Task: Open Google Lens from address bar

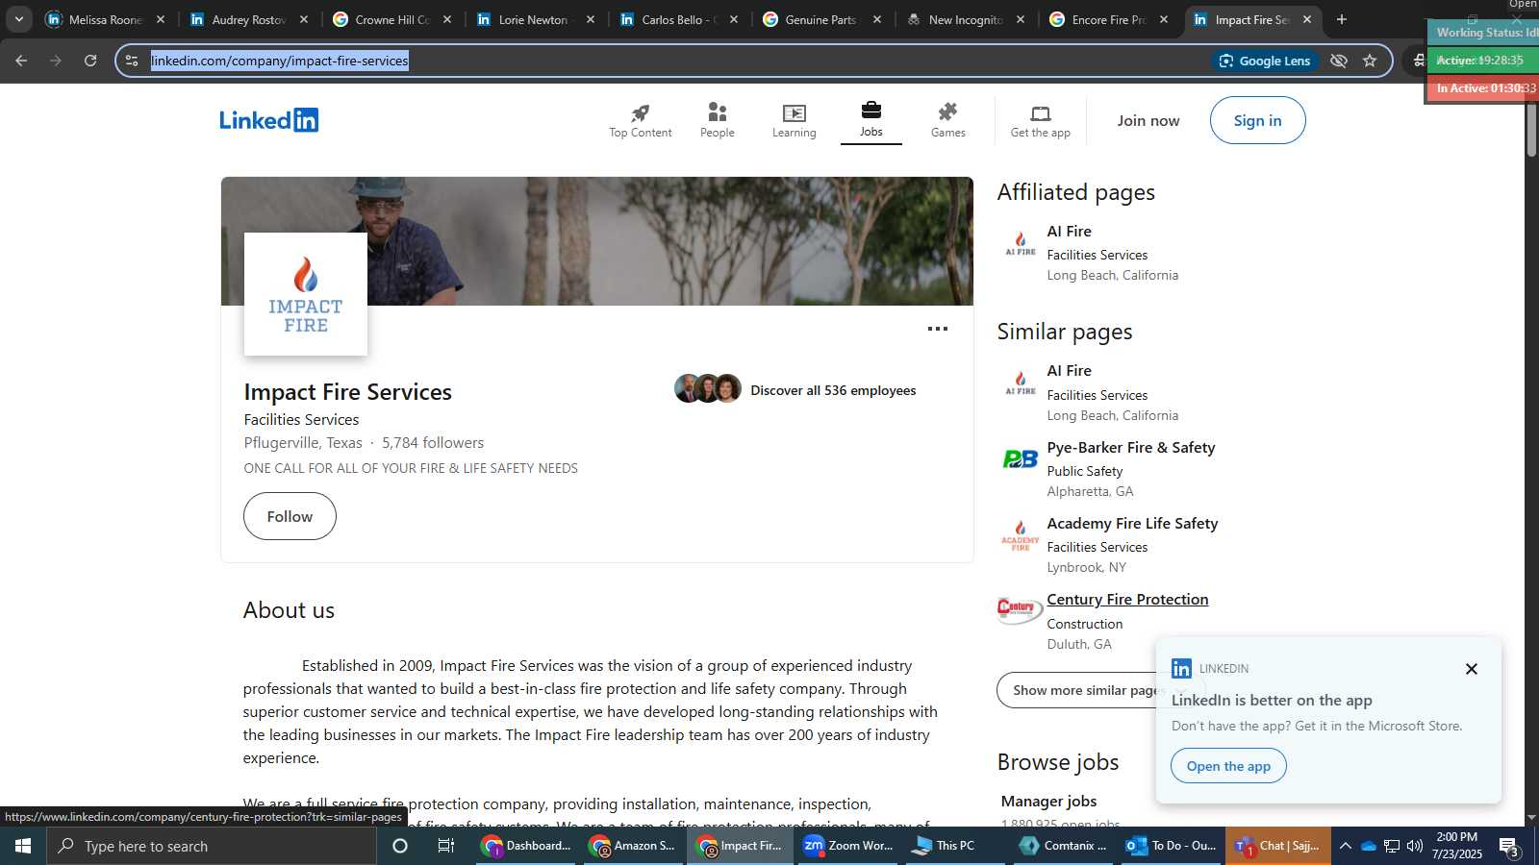Action: pos(1265,61)
